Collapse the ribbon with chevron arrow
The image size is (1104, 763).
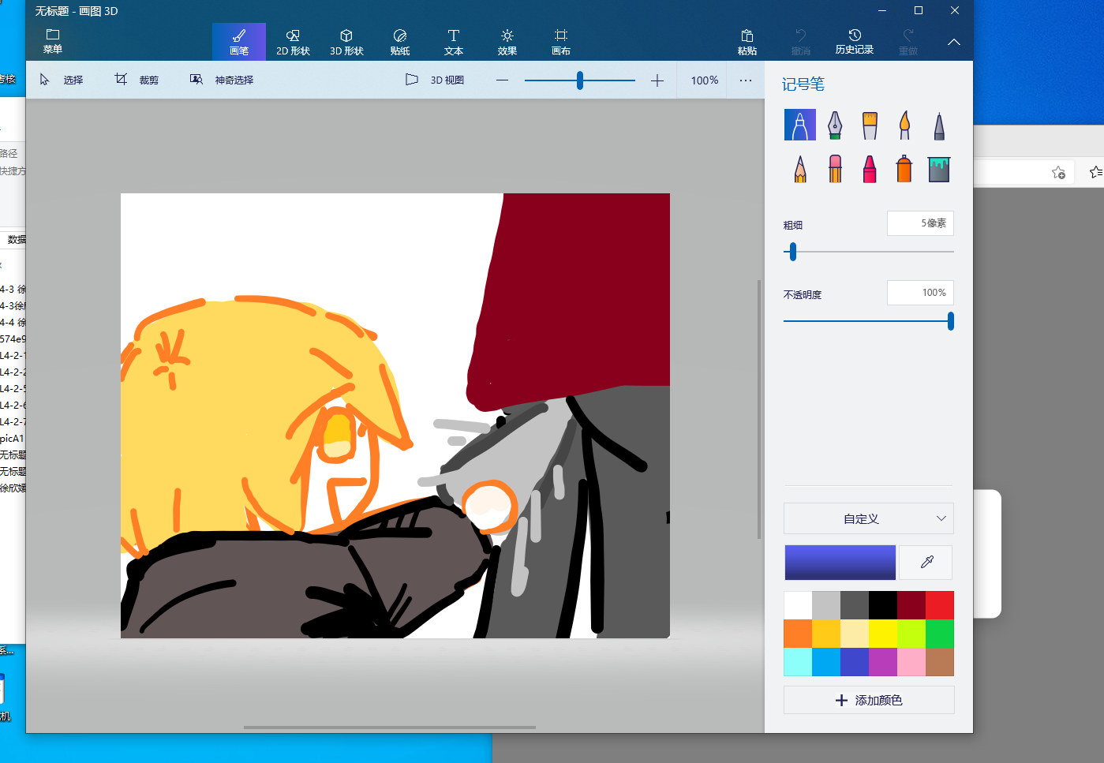[x=953, y=42]
